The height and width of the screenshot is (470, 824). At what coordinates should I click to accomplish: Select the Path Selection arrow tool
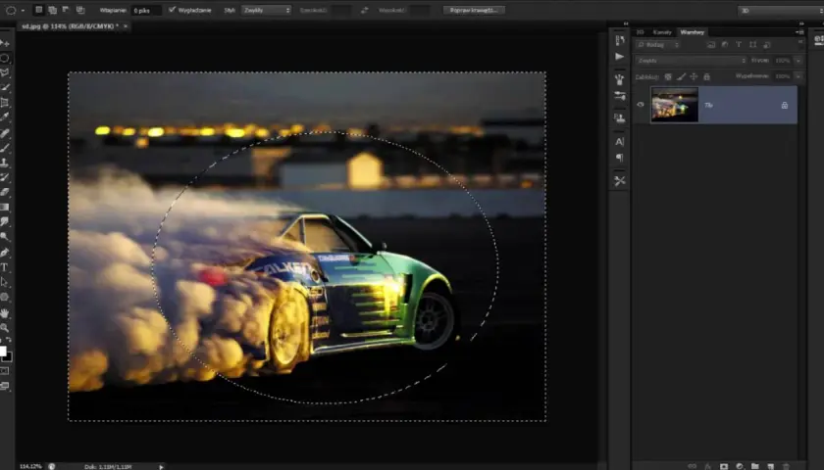pos(5,282)
